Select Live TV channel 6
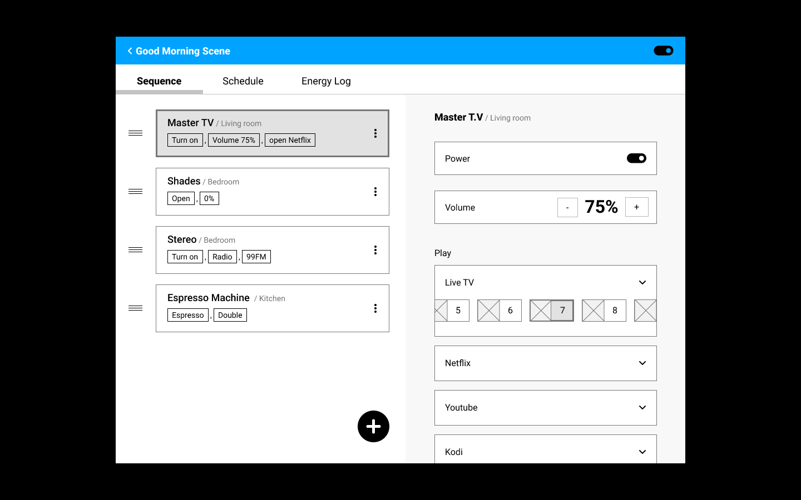Viewport: 801px width, 500px height. click(x=500, y=311)
